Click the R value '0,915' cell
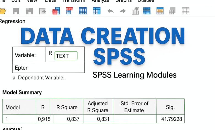The height and width of the screenshot is (130, 215). [44, 119]
